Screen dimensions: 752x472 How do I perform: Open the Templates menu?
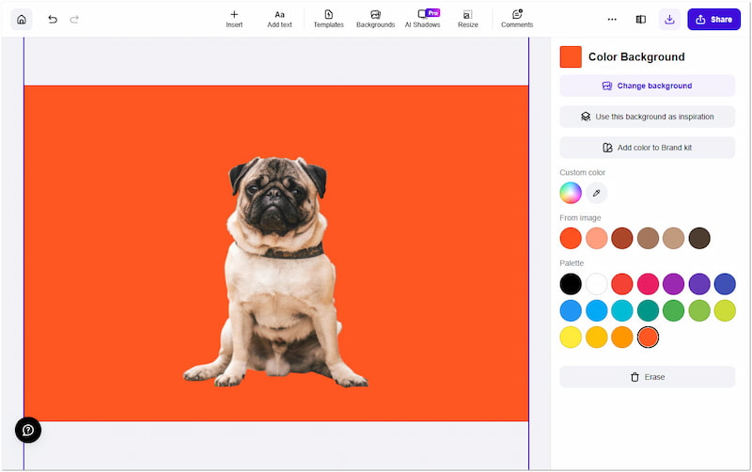tap(328, 18)
